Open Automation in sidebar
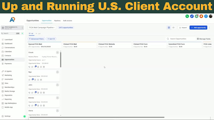214x120 pixels. 8,79
